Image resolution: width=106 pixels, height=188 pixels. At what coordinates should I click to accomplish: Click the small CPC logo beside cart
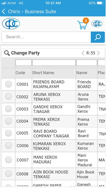coord(97,23)
